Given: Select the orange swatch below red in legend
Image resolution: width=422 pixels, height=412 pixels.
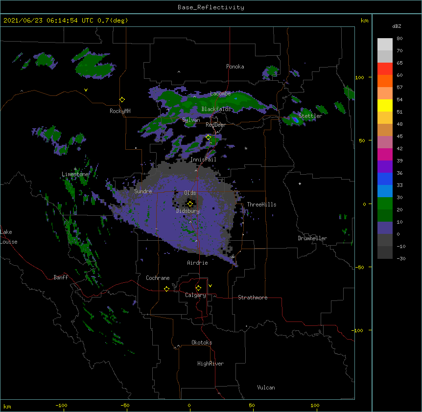Looking at the screenshot, I should (385, 81).
